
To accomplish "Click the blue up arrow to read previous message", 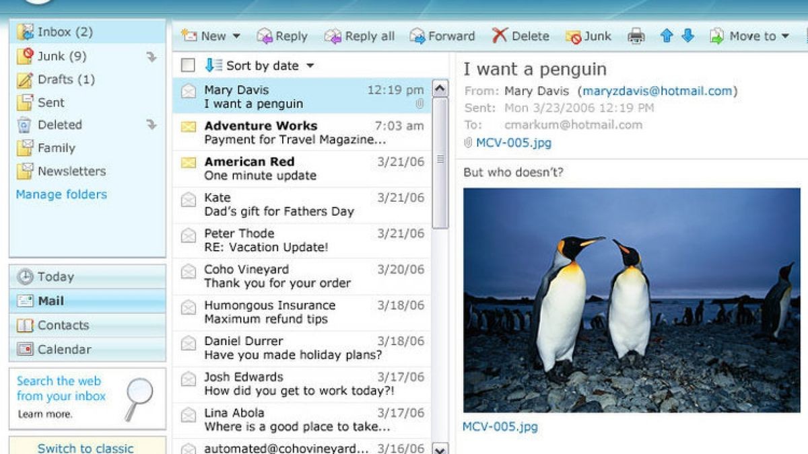I will coord(666,36).
